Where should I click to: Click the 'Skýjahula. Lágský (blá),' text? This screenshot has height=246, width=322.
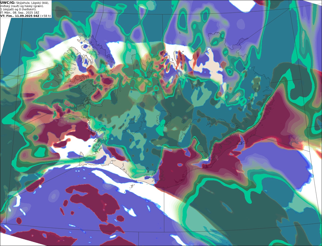tap(32, 3)
